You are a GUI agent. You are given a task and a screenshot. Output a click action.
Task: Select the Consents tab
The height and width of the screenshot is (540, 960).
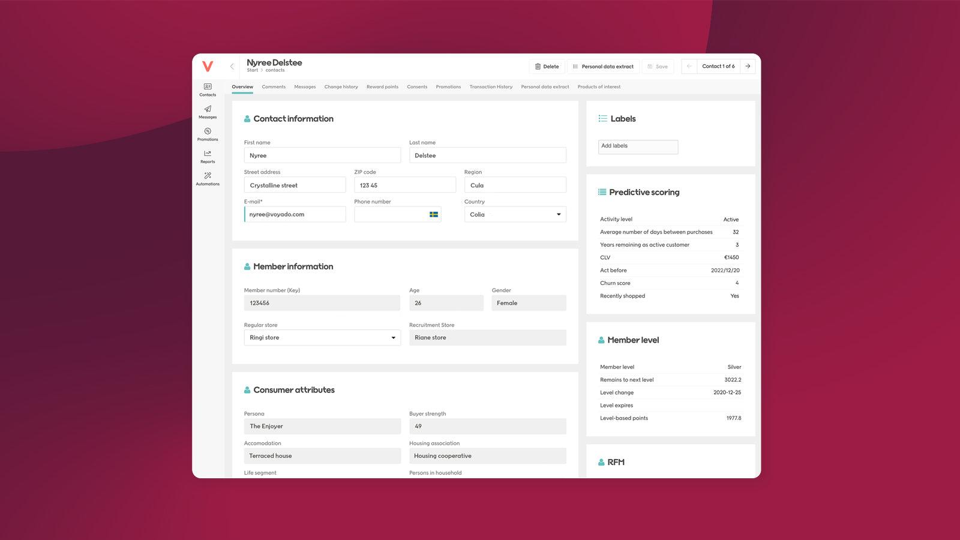417,87
